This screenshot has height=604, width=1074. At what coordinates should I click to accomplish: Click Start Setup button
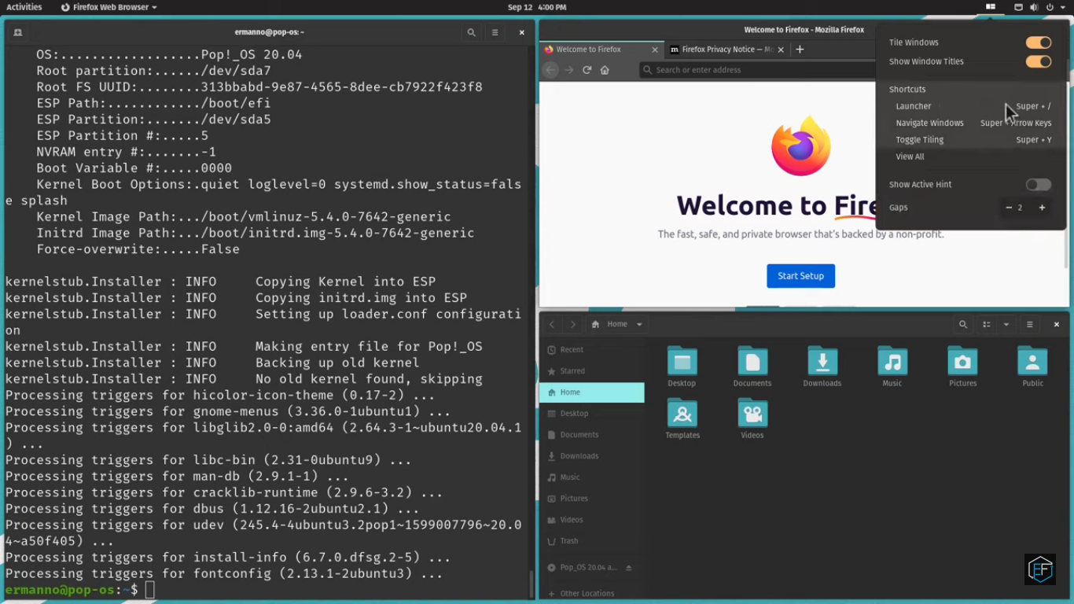point(800,276)
